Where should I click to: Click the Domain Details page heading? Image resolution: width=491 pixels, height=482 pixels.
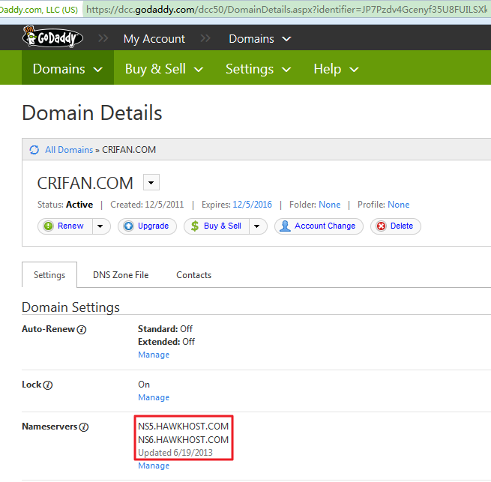(x=92, y=112)
